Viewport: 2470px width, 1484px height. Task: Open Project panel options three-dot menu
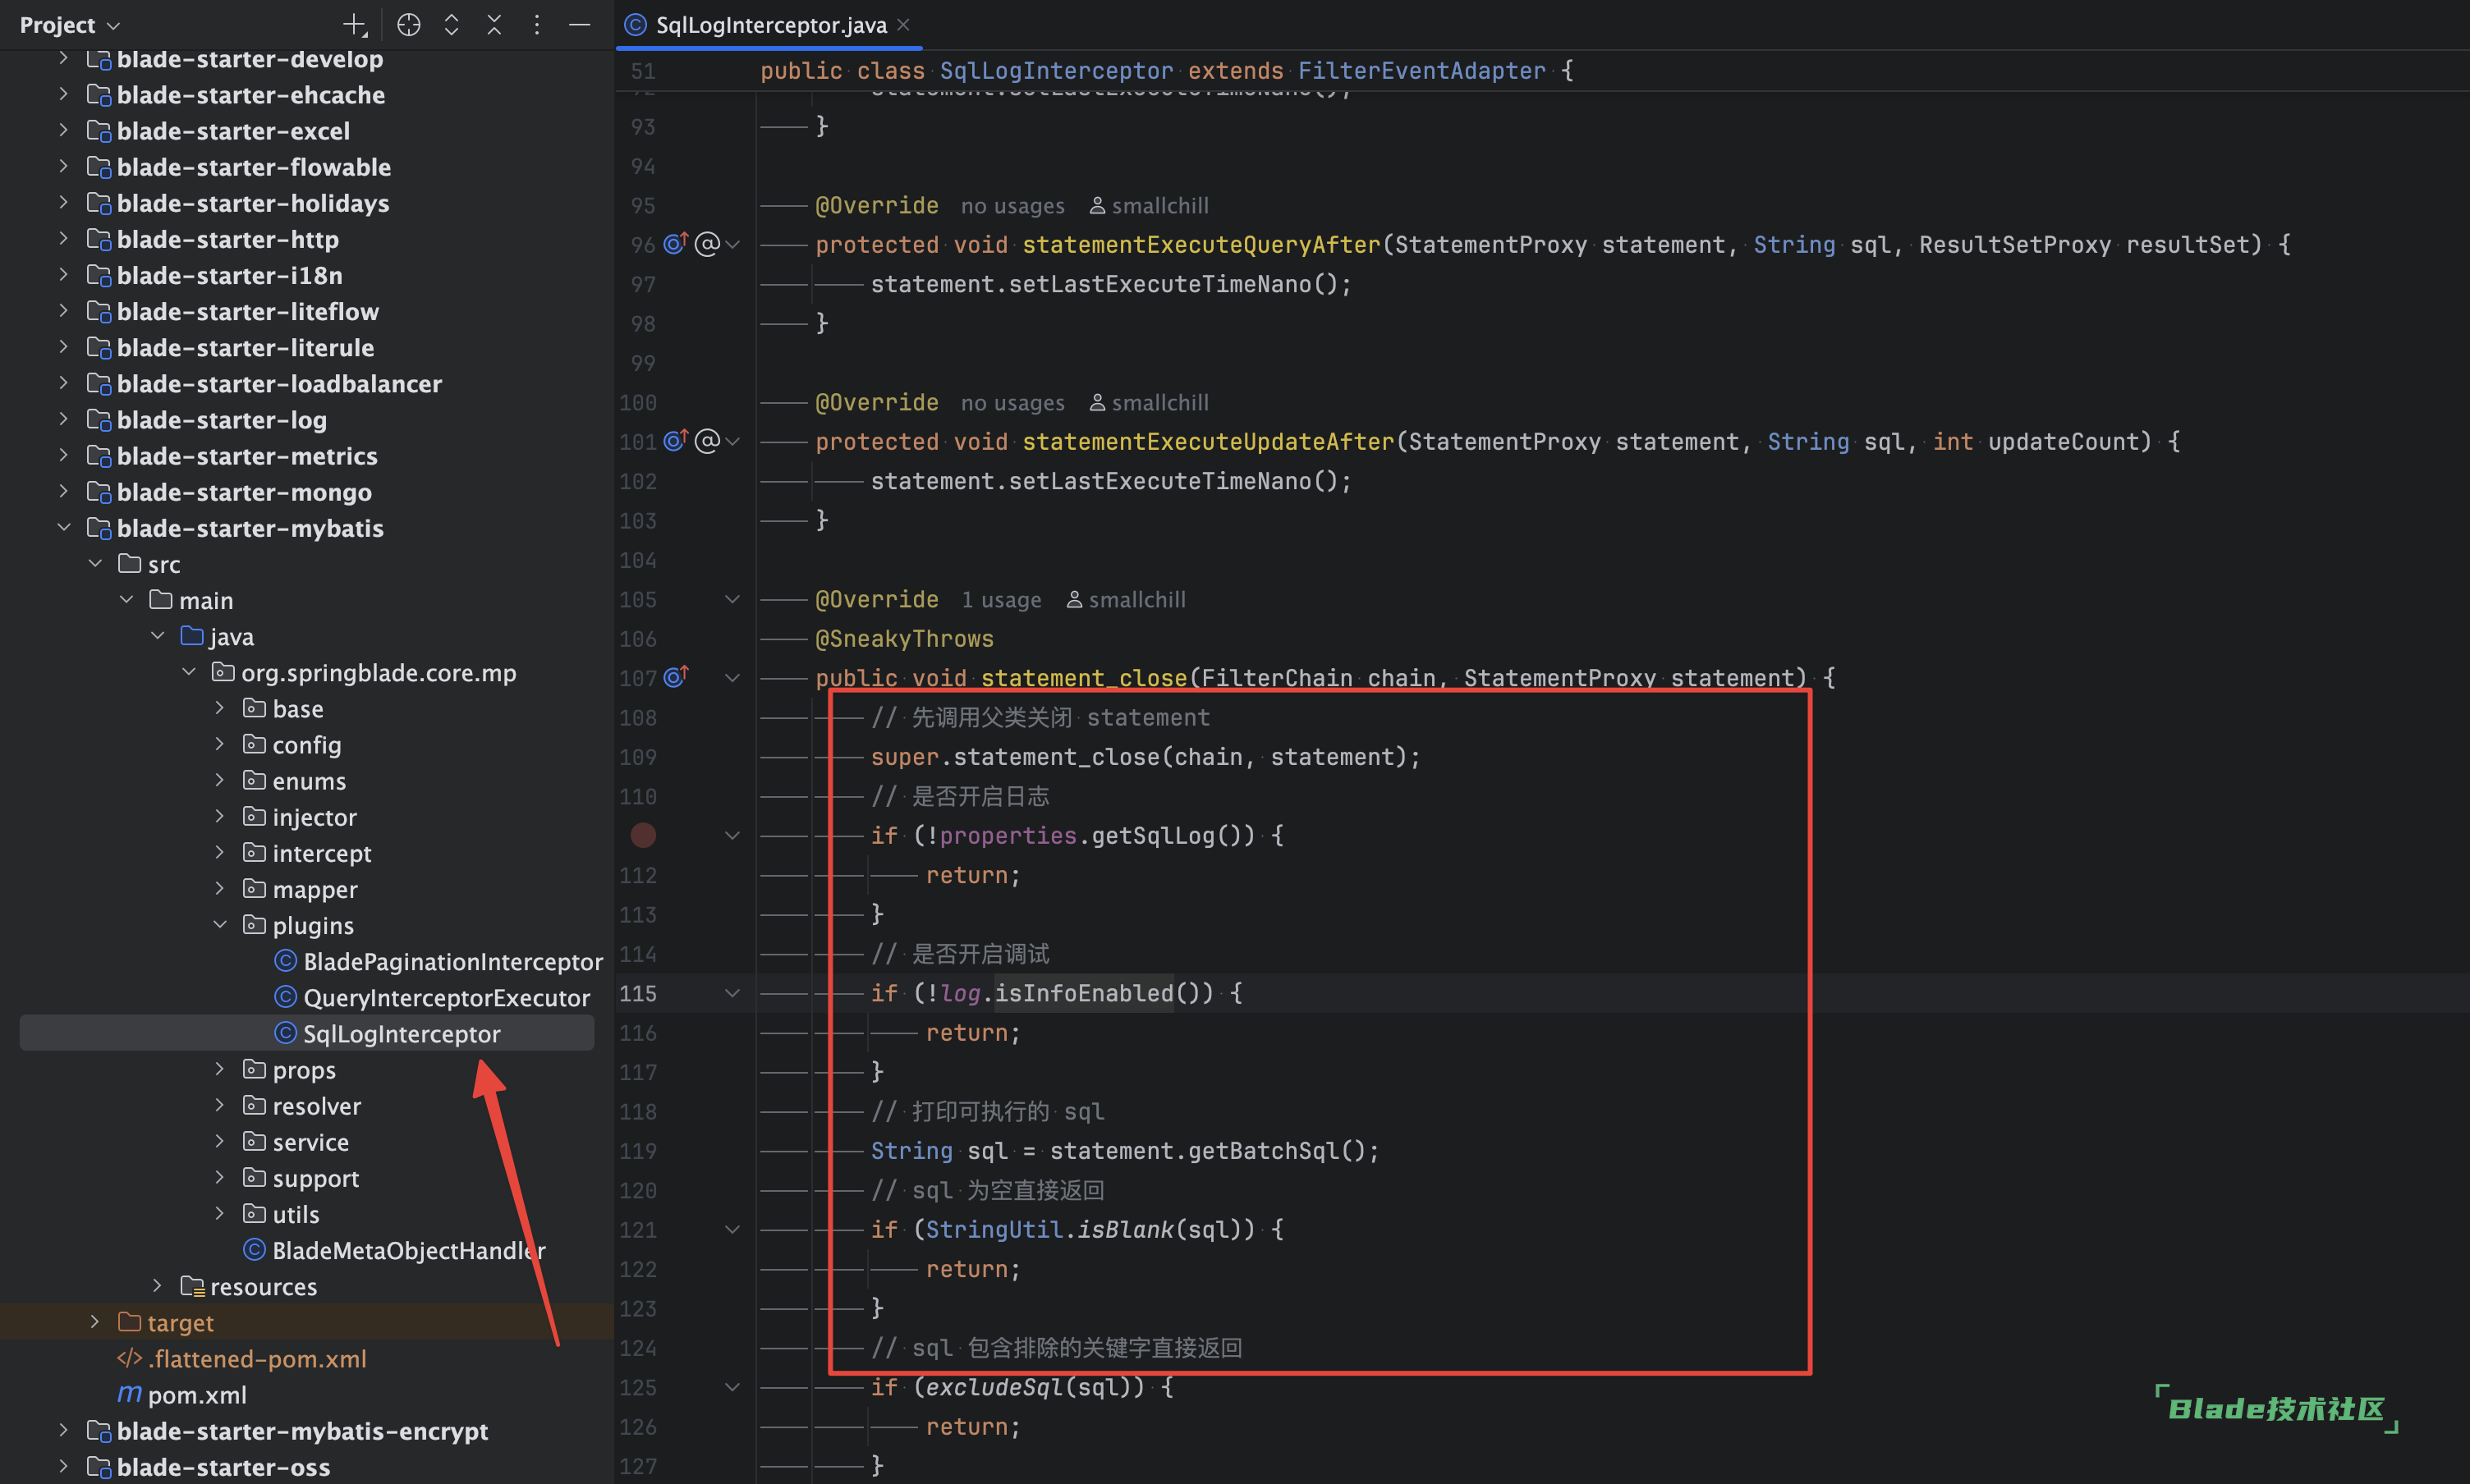point(537,25)
